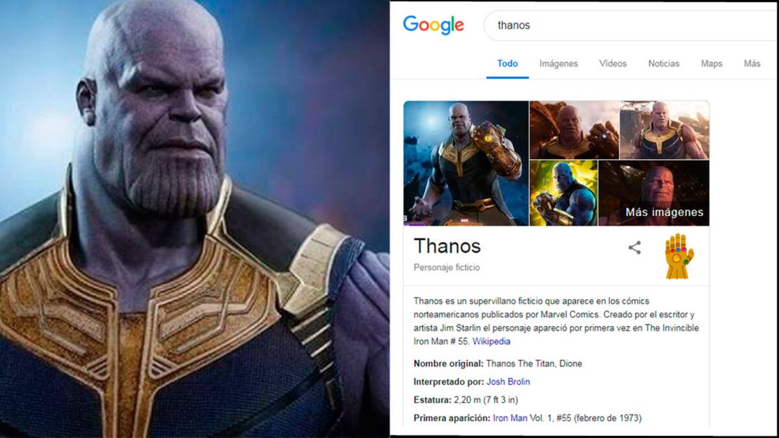
Task: Click Más imágenes thumbnail
Action: (654, 194)
